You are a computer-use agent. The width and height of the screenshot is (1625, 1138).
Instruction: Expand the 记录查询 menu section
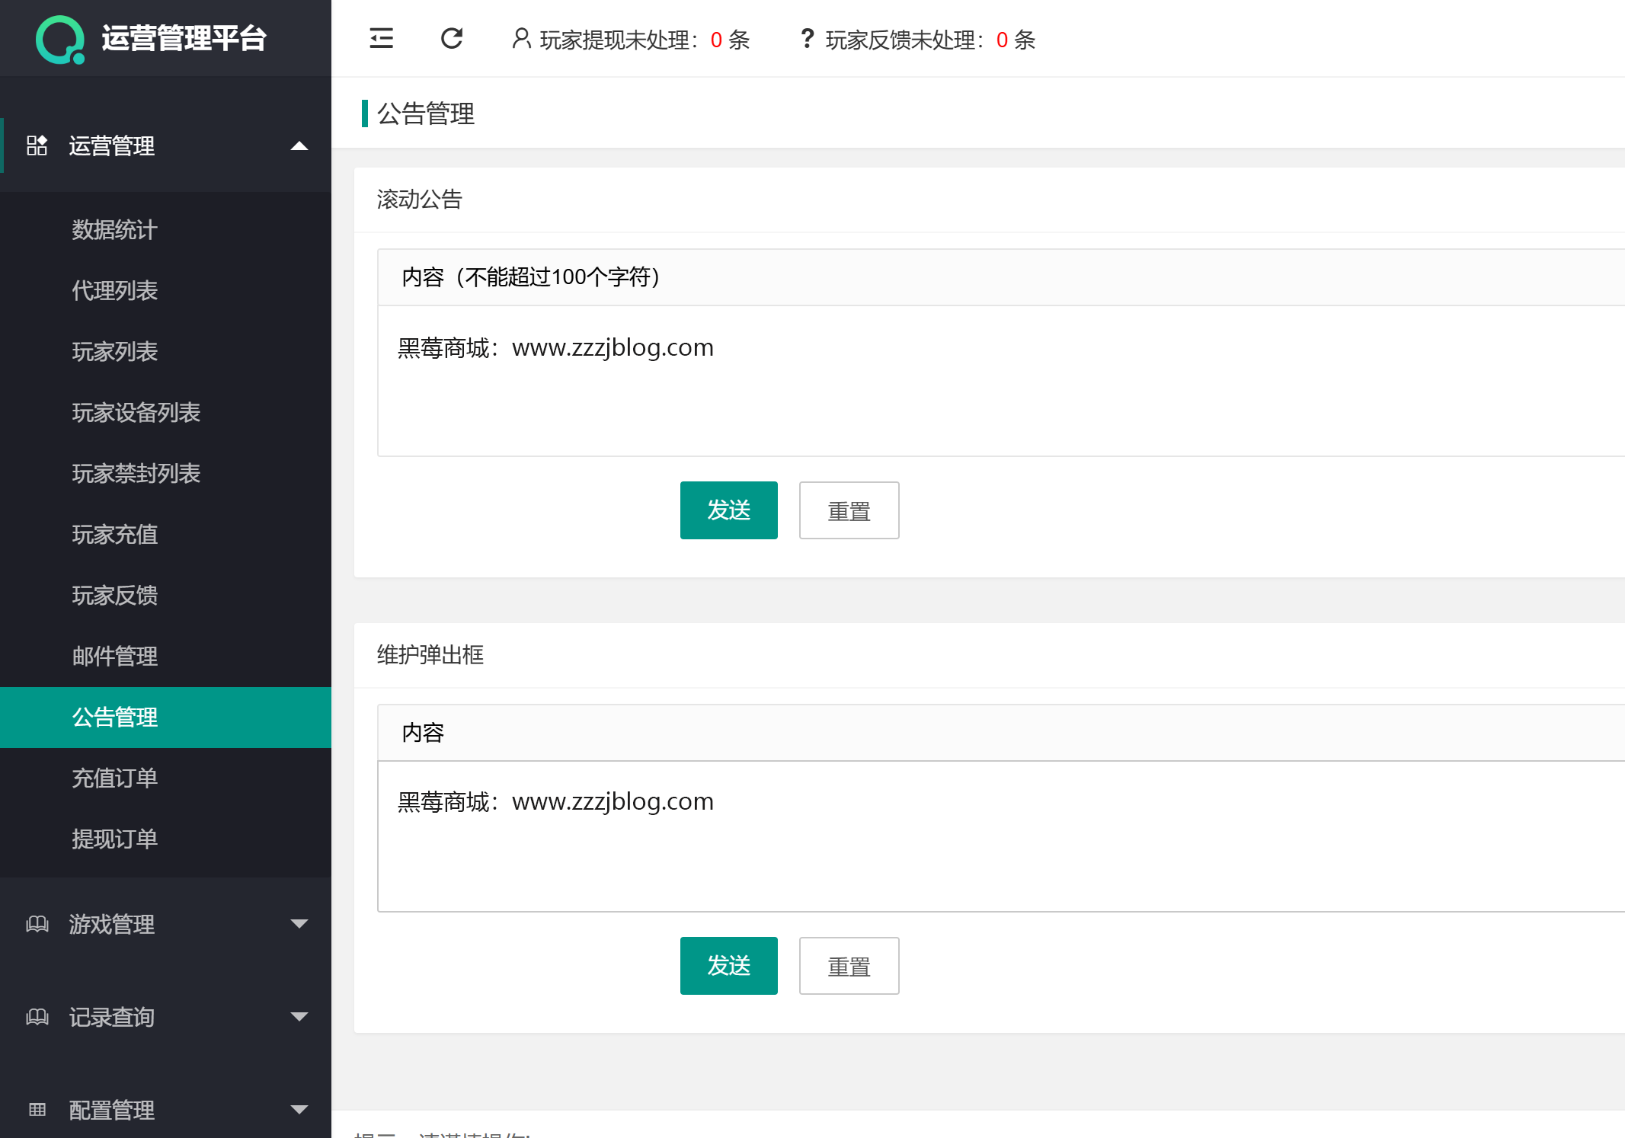click(299, 1016)
